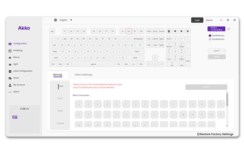The width and height of the screenshot is (244, 151).
Task: Select the Media category tab in the remap panel
Action: click(60, 111)
